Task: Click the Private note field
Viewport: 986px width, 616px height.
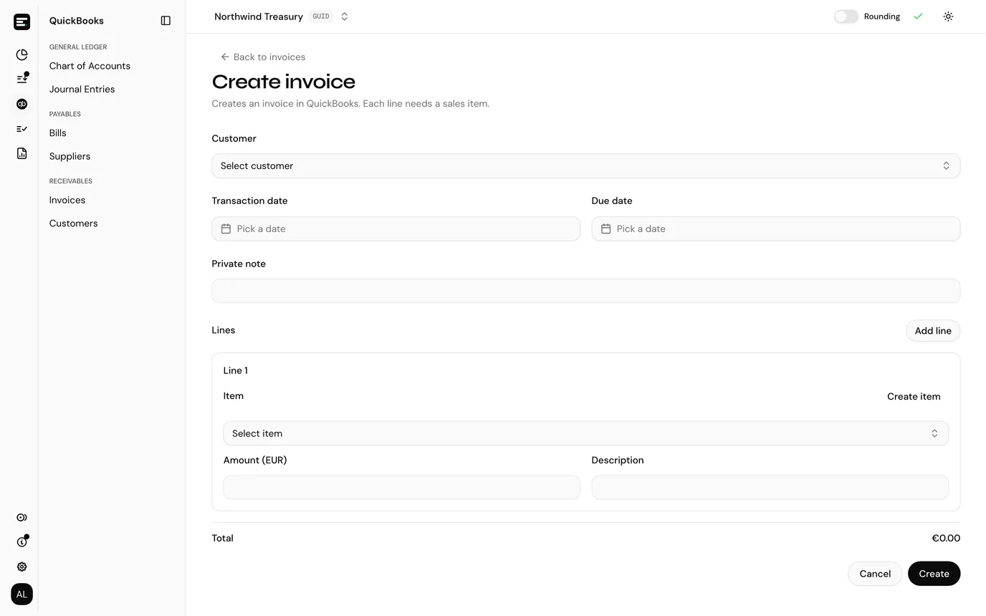Action: [585, 291]
